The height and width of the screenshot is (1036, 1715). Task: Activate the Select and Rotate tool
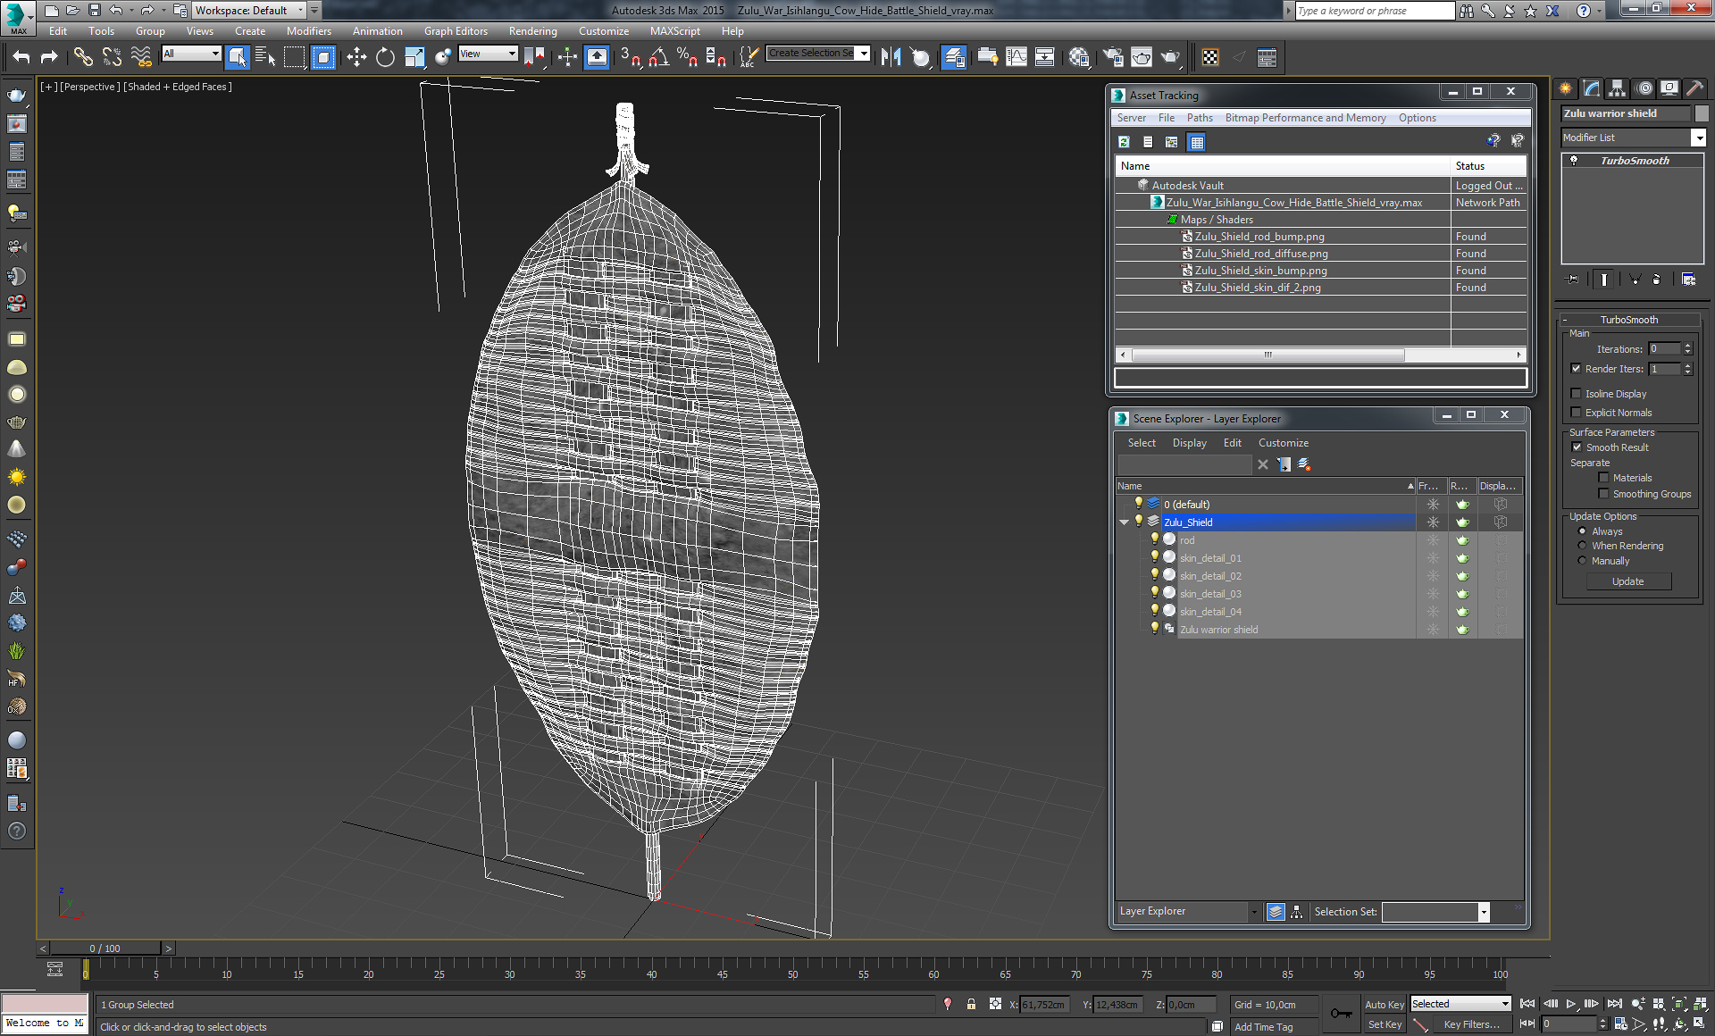(385, 58)
